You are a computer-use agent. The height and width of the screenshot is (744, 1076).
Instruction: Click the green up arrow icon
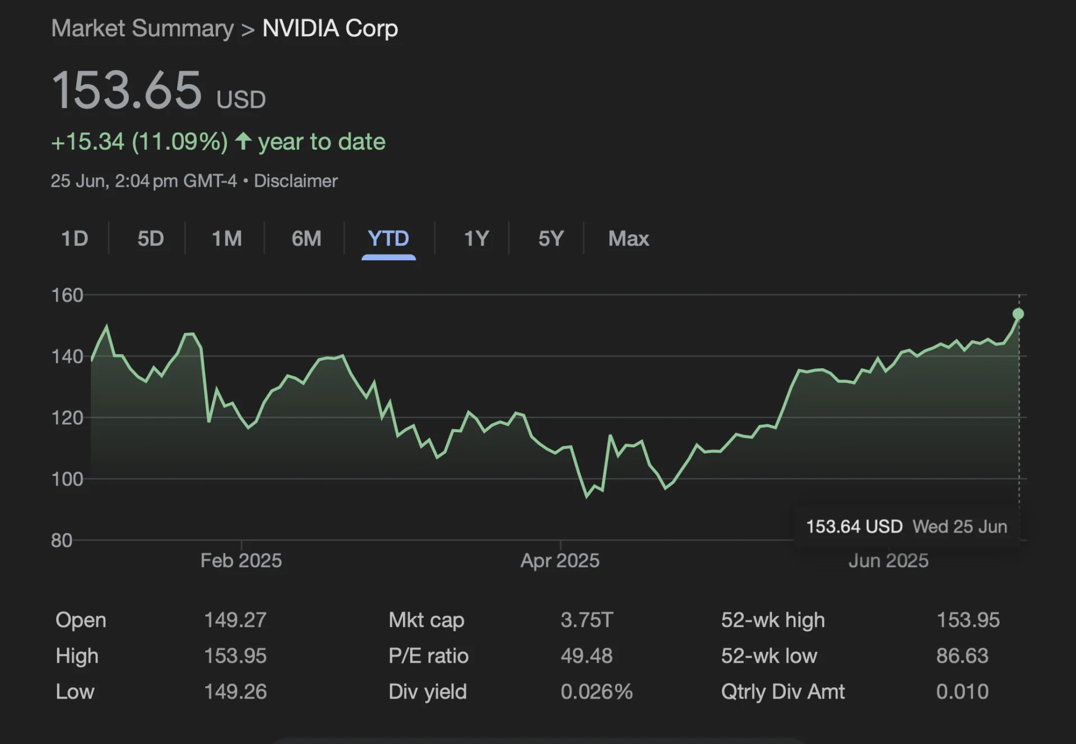tap(243, 141)
